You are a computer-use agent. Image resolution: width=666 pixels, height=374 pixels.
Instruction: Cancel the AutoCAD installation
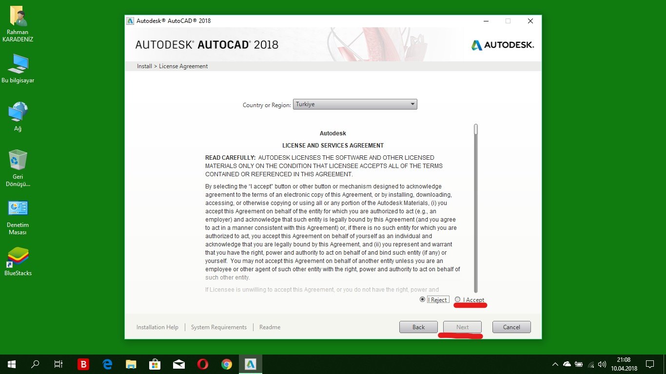511,327
